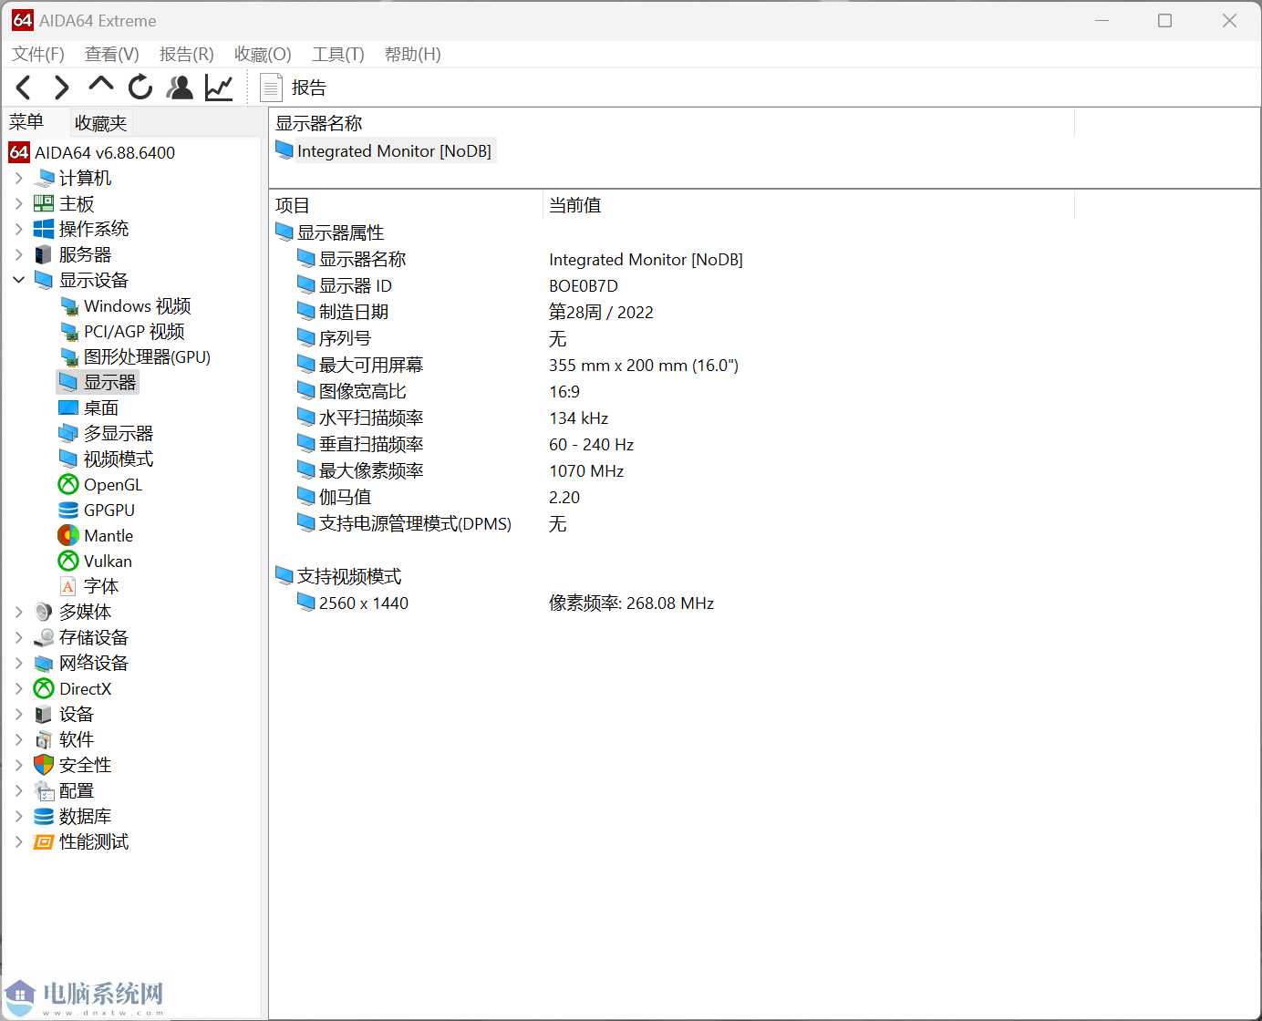Open the user icon in the toolbar
The width and height of the screenshot is (1262, 1021).
tap(180, 88)
